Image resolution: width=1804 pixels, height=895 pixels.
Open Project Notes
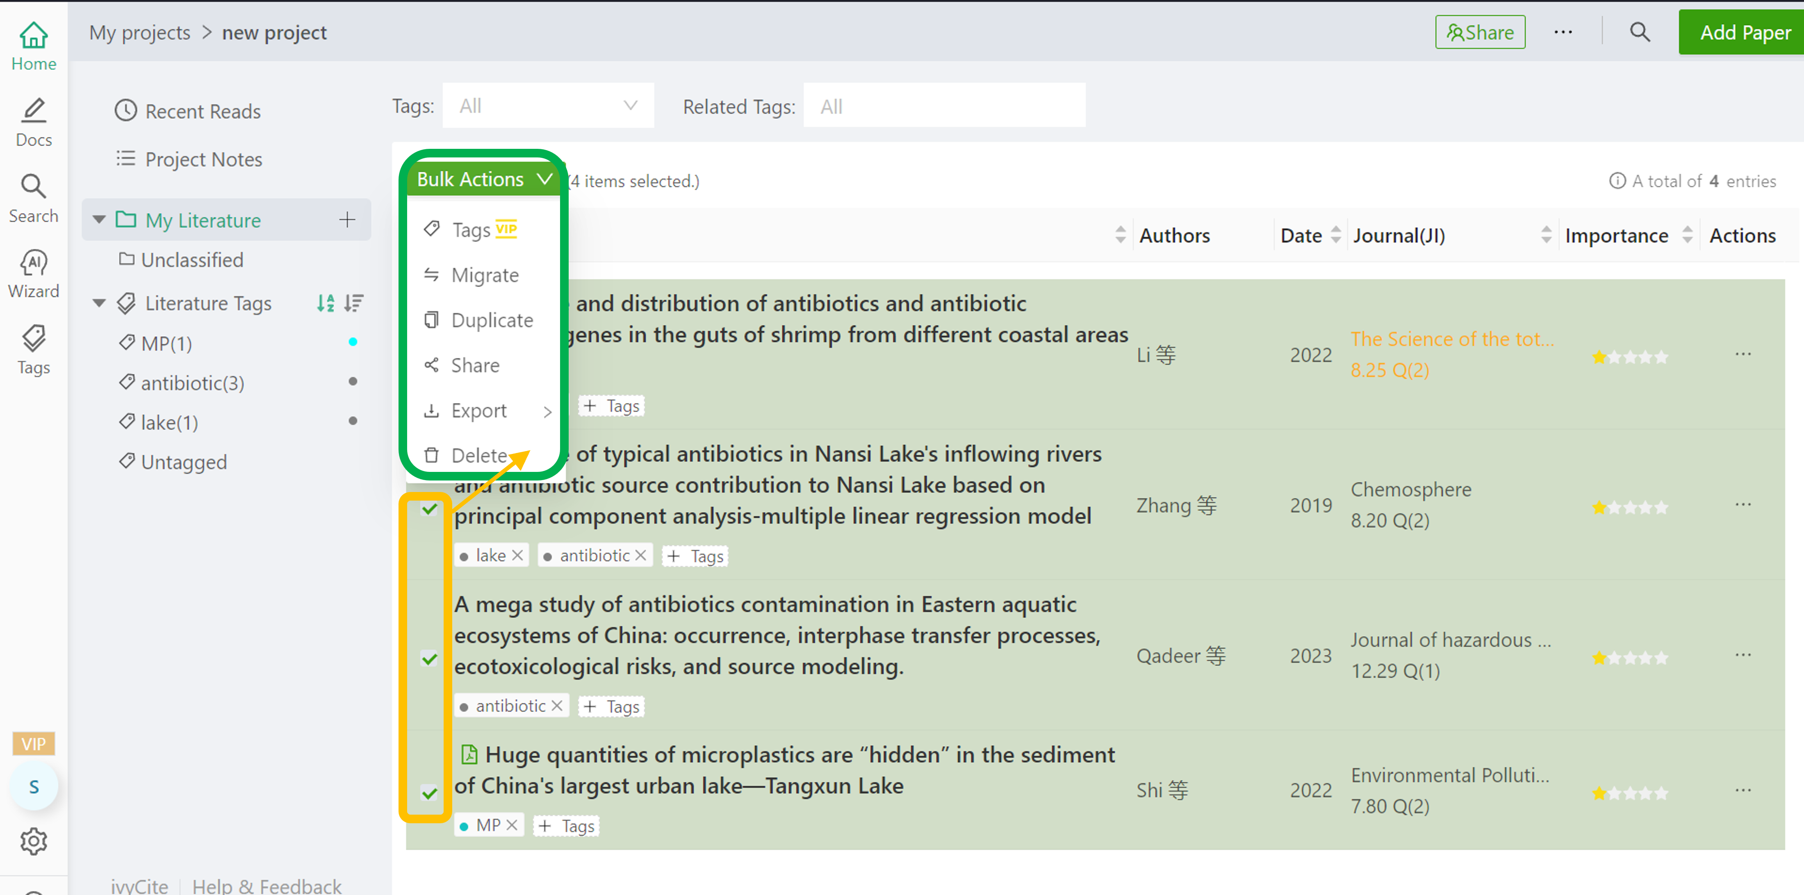pos(189,159)
